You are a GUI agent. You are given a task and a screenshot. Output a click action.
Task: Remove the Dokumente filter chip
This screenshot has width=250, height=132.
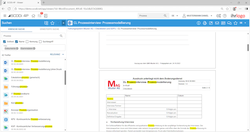click(17, 49)
